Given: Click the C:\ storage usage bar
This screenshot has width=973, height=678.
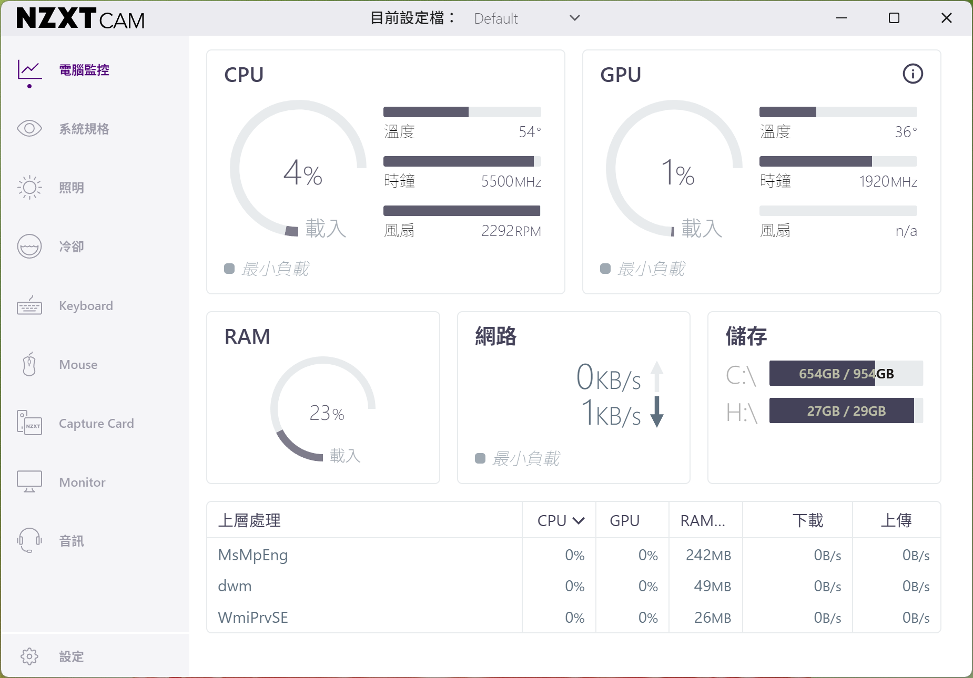Looking at the screenshot, I should click(846, 373).
